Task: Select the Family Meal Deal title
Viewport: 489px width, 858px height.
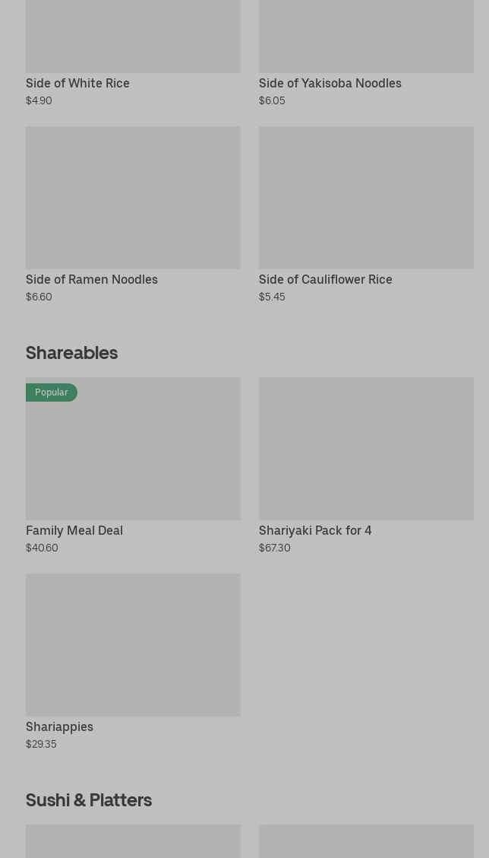Action: [x=74, y=530]
